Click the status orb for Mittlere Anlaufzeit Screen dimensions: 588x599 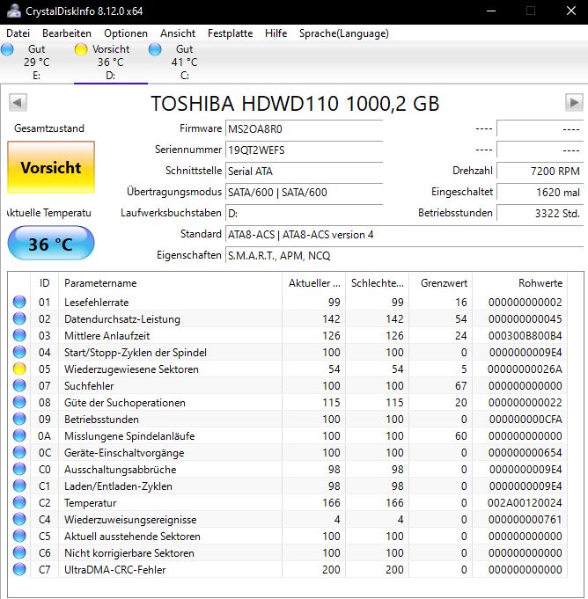click(x=19, y=335)
